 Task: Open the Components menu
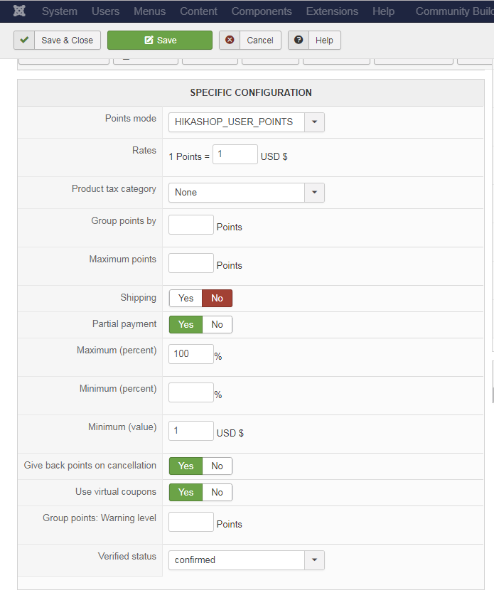pyautogui.click(x=262, y=11)
